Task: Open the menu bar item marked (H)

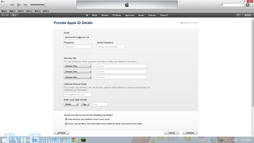Action: click(46, 11)
